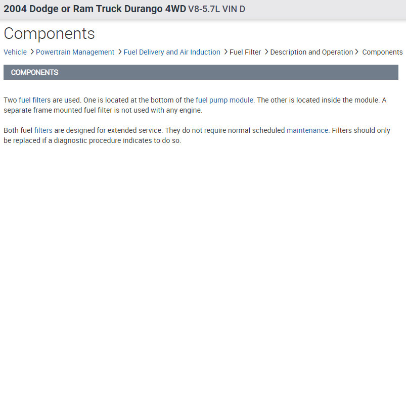Screen dimensions: 406x393
Task: Click the final Components breadcrumb text
Action: [382, 52]
